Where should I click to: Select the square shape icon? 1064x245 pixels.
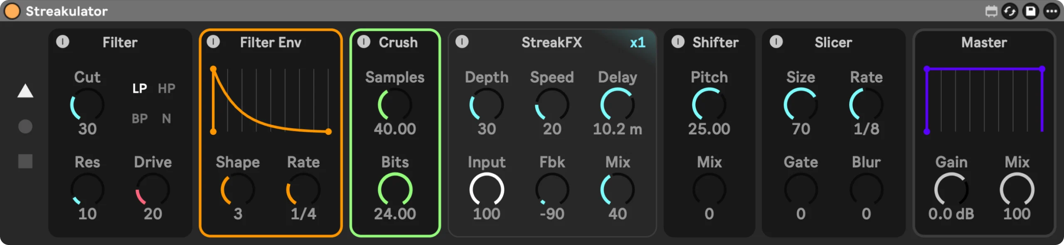[25, 161]
